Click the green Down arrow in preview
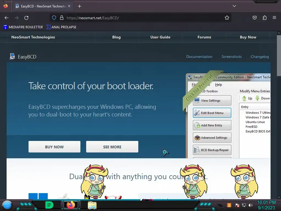 click(x=257, y=98)
